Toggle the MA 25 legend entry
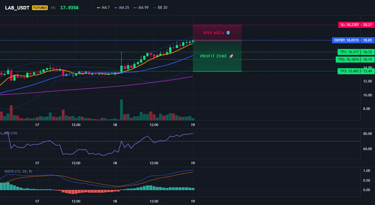This screenshot has height=205, width=375. [x=122, y=8]
